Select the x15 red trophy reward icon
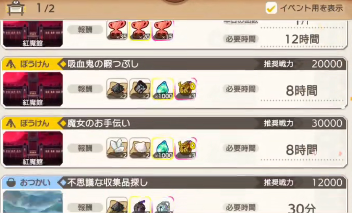 163,30
